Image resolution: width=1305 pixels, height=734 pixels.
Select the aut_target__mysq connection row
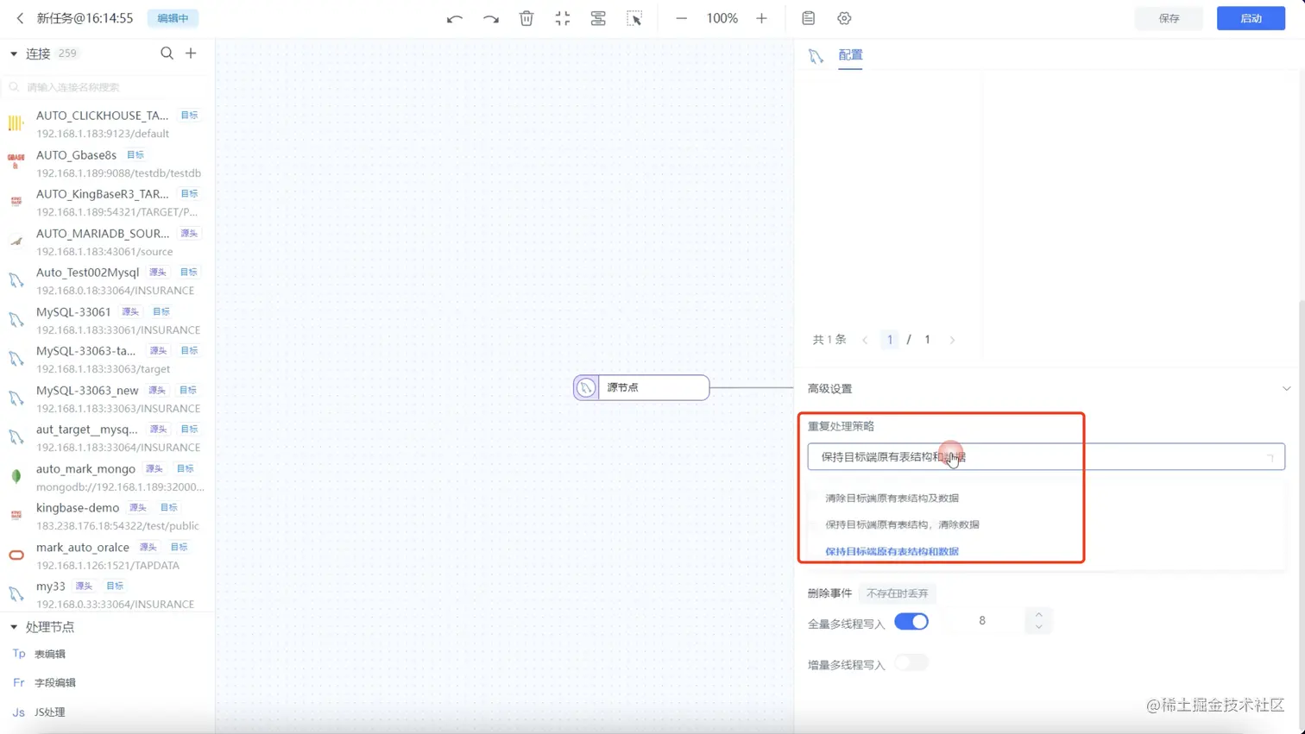pyautogui.click(x=107, y=438)
